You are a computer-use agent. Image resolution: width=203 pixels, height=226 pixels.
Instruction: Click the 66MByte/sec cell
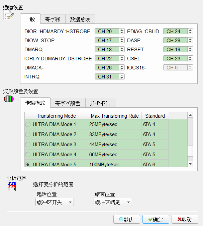point(115,155)
